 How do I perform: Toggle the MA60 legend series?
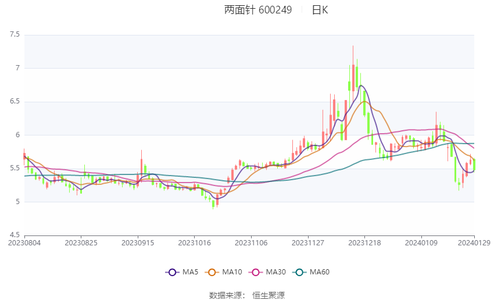pyautogui.click(x=311, y=272)
